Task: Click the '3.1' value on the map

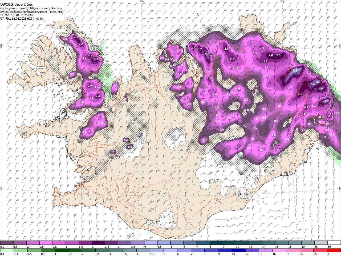Action: [76, 37]
